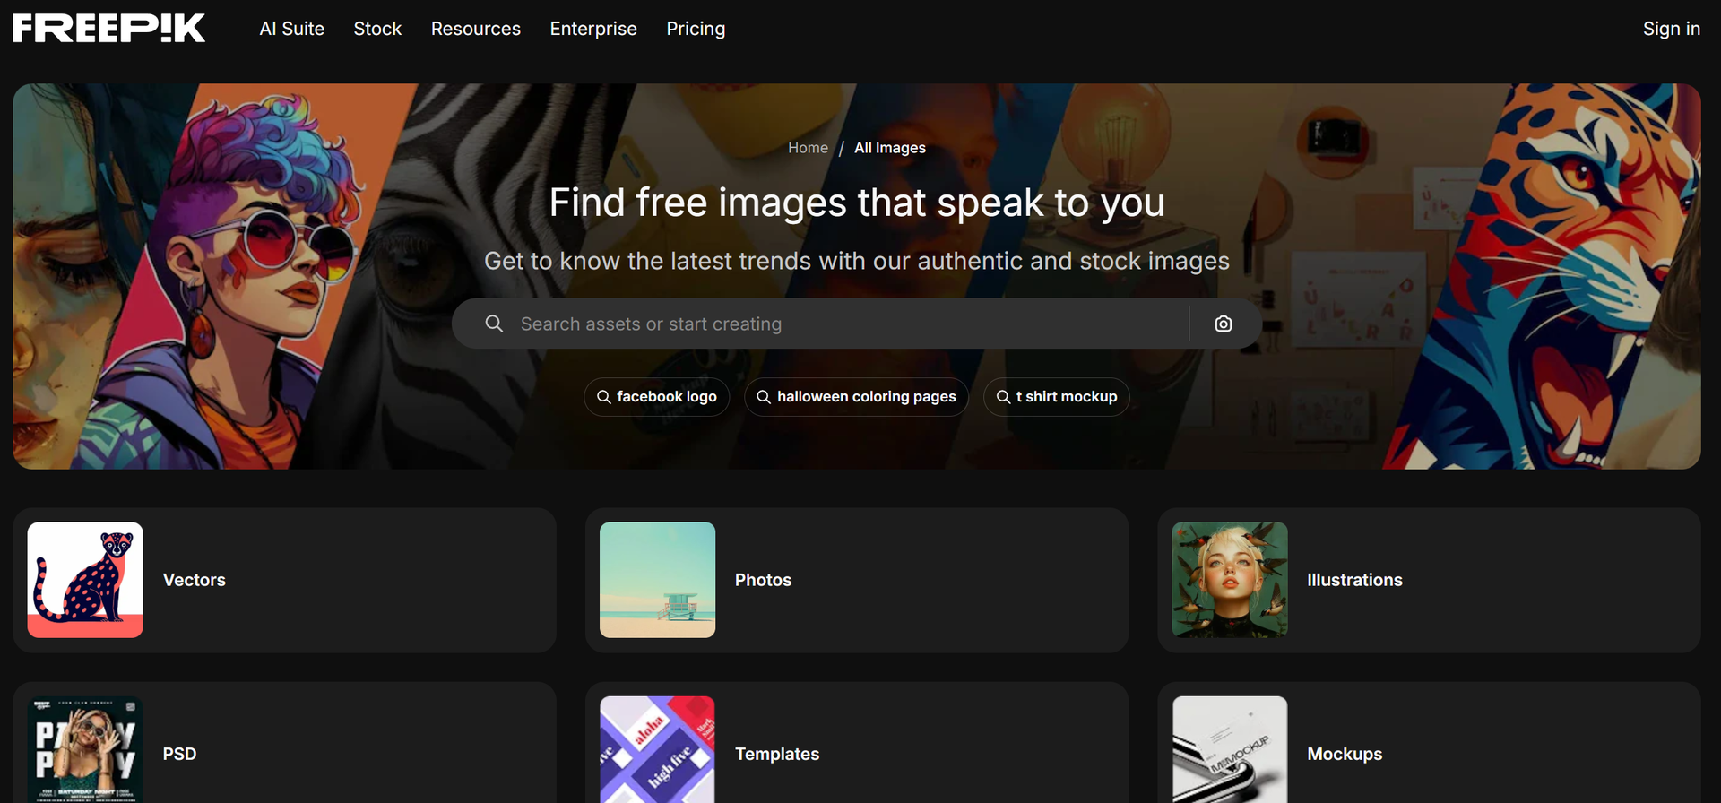The width and height of the screenshot is (1721, 803).
Task: Select the facebook logo search suggestion
Action: (657, 396)
